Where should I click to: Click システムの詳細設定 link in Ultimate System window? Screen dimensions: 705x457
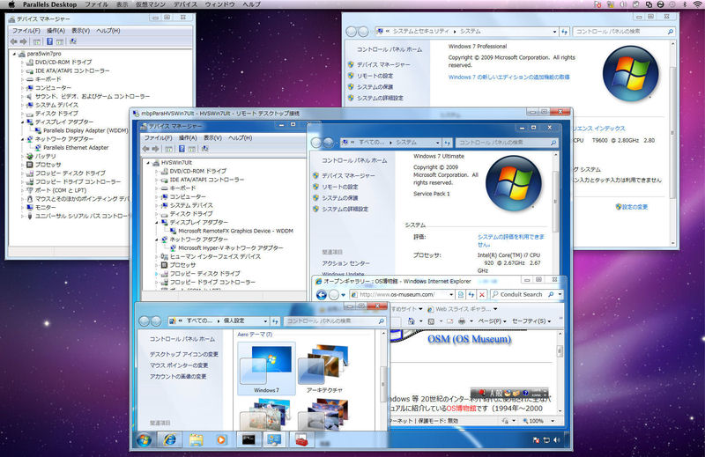345,209
